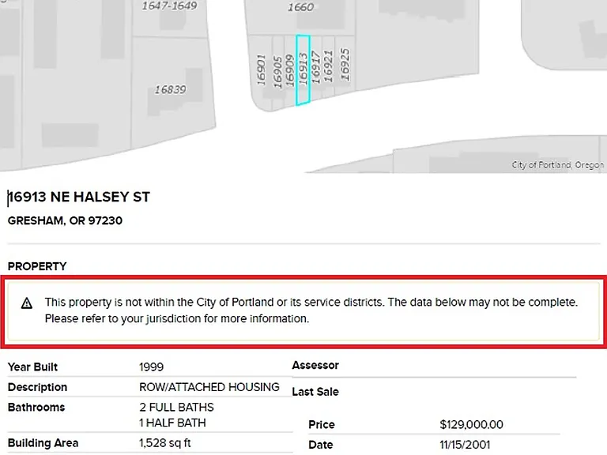
Task: Select parcel 16917 on the map
Action: [x=316, y=66]
